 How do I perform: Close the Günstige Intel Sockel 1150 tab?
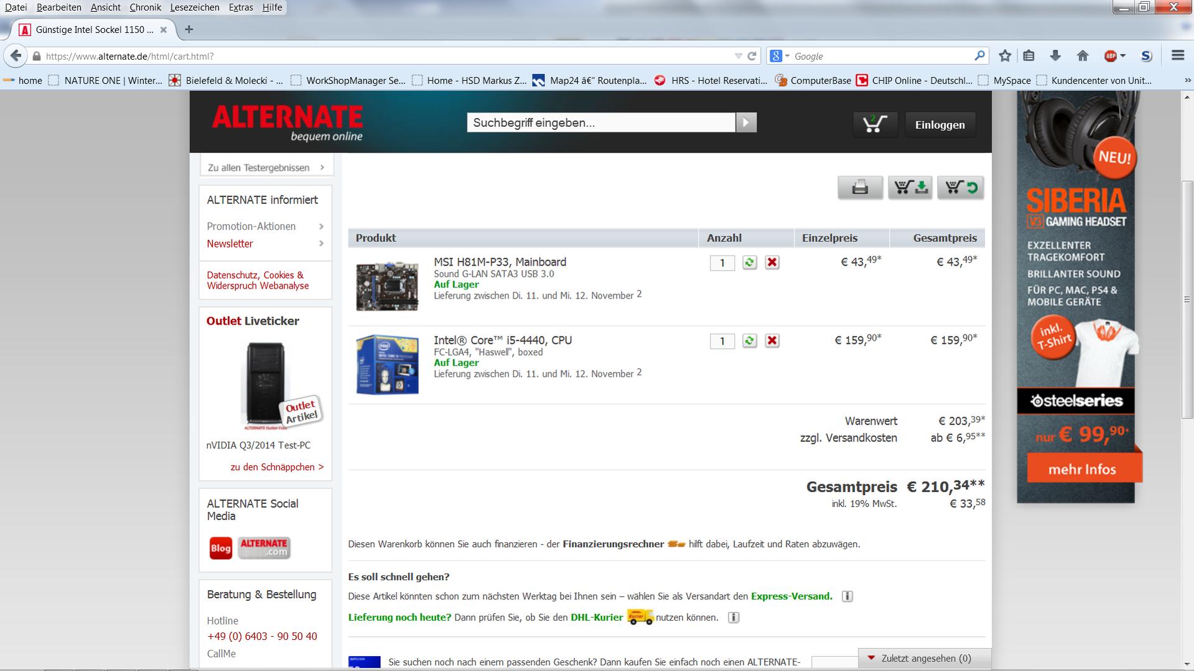(163, 29)
